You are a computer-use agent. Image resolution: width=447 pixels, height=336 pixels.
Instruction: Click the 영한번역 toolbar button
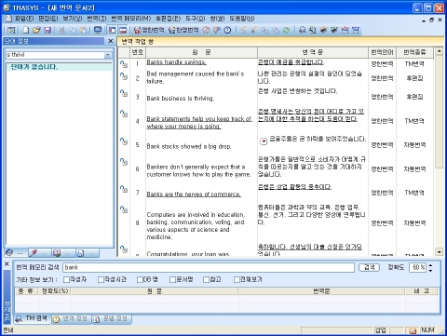coord(149,30)
